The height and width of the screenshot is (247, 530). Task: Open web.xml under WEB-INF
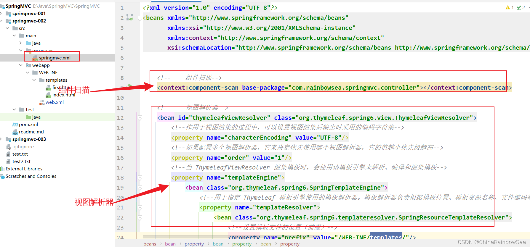click(x=55, y=102)
